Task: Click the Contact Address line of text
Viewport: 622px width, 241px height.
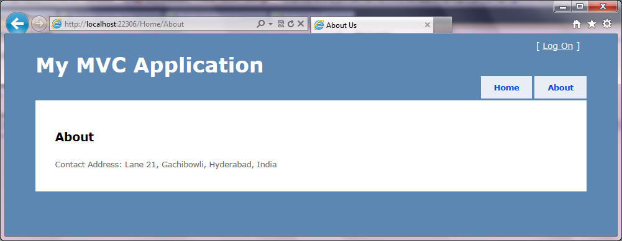Action: 166,165
